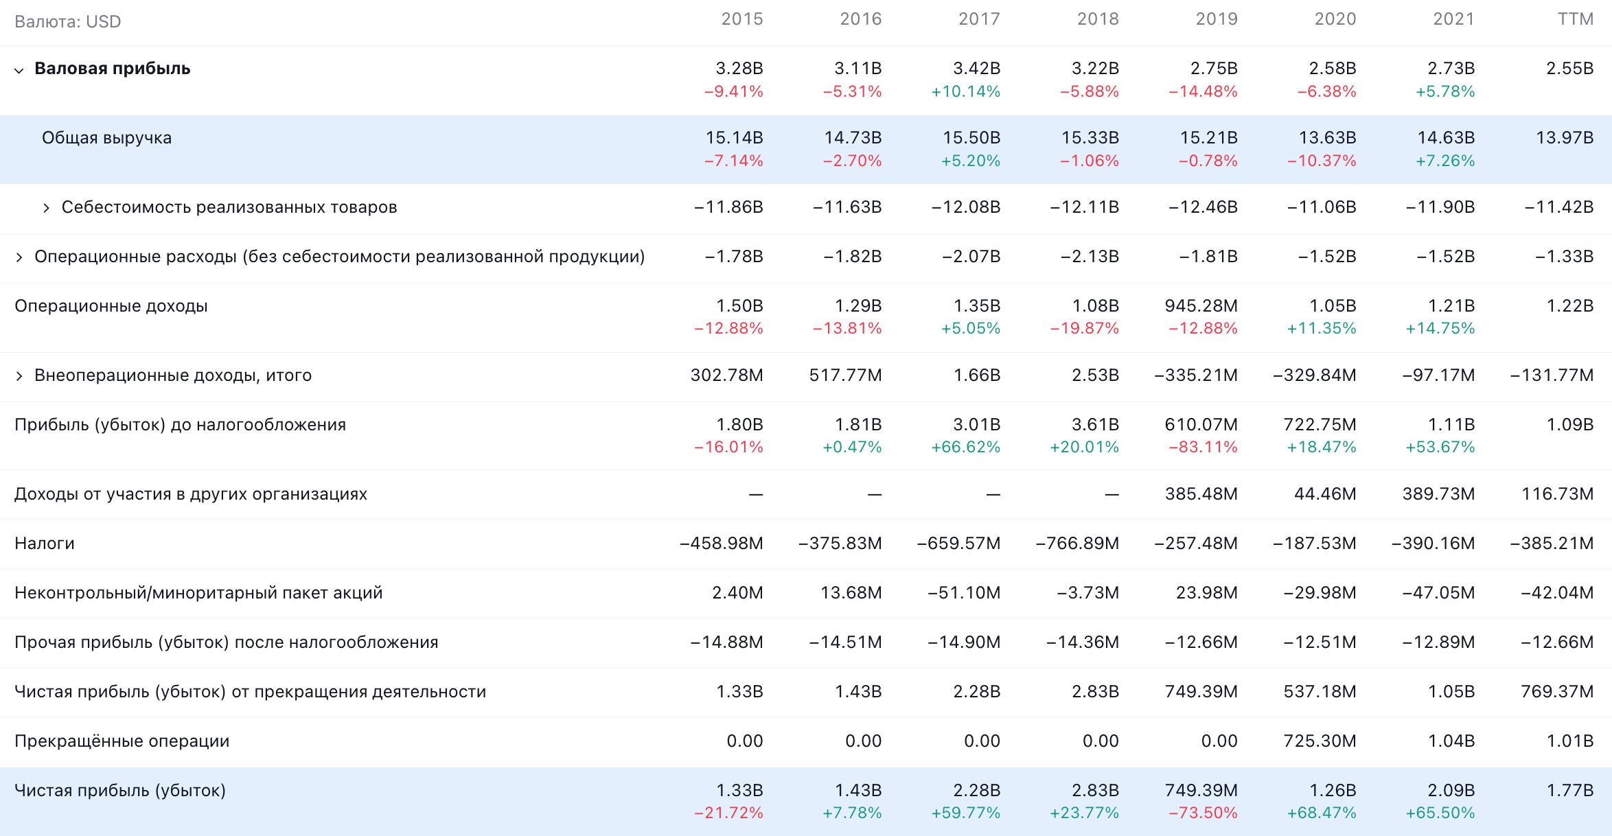Expand Себестоимость реализованных товаров chevron
The height and width of the screenshot is (836, 1612).
pyautogui.click(x=46, y=208)
